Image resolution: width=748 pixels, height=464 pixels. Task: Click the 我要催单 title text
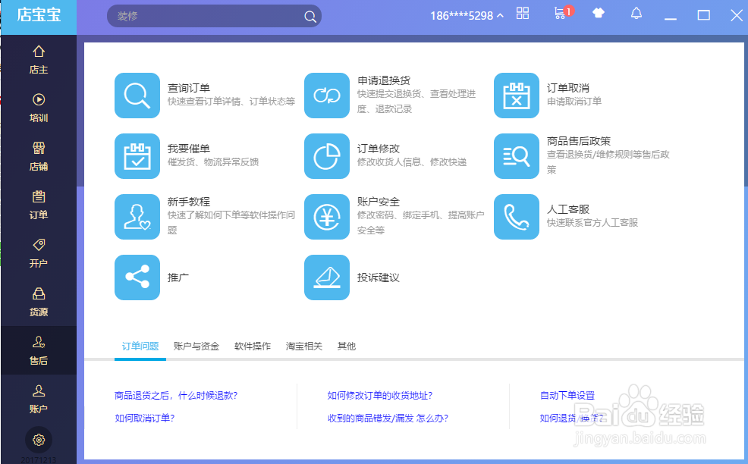[189, 149]
